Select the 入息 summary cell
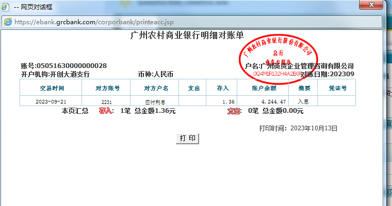 point(303,101)
